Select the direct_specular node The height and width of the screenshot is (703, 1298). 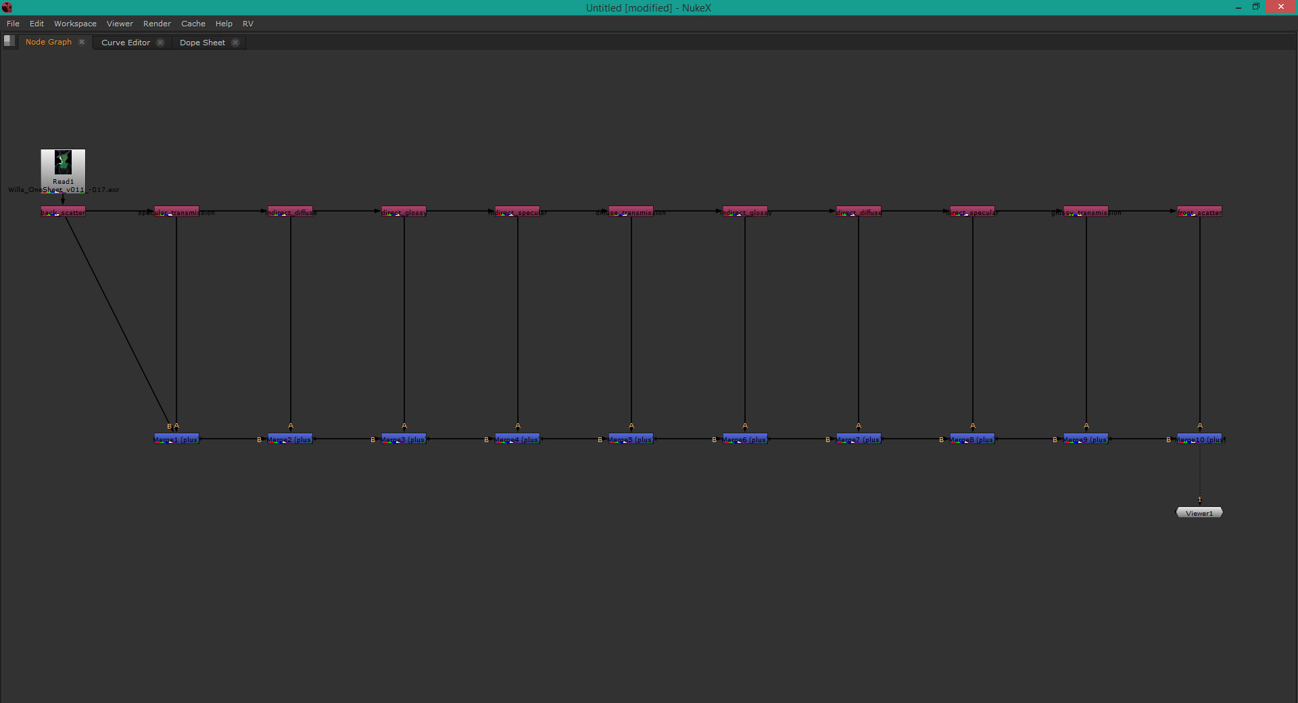tap(972, 212)
